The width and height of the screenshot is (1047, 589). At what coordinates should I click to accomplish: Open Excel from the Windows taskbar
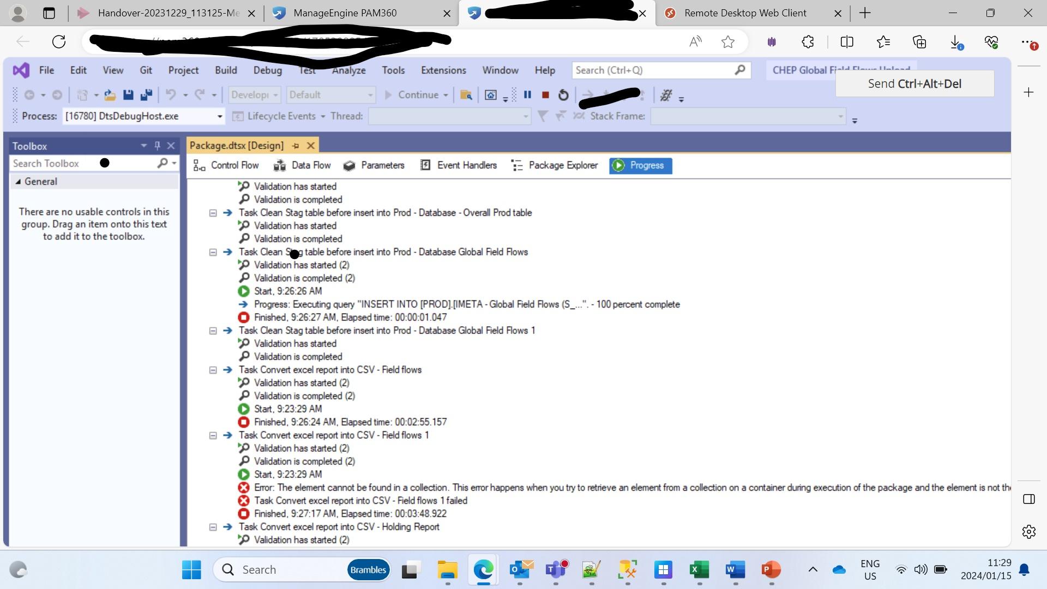click(699, 570)
